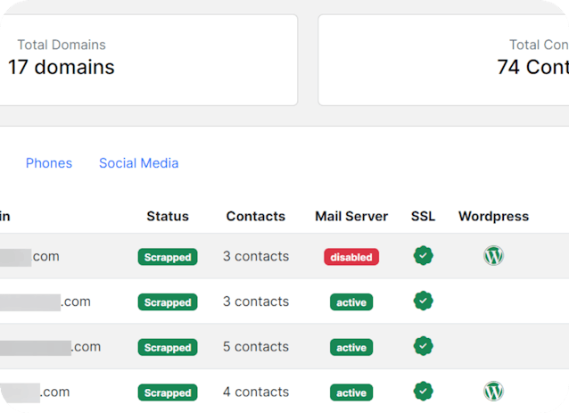The height and width of the screenshot is (413, 569).
Task: Sort by the Mail Server column header
Action: 351,216
